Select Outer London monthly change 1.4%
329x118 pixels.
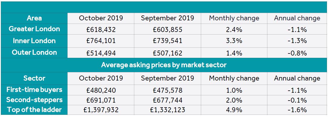[234, 53]
